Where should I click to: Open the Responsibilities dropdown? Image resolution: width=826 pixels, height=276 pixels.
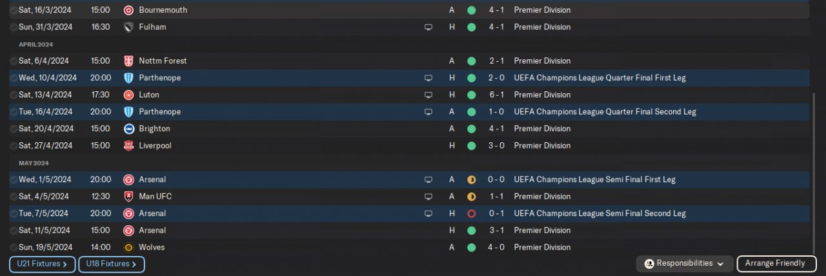click(684, 263)
